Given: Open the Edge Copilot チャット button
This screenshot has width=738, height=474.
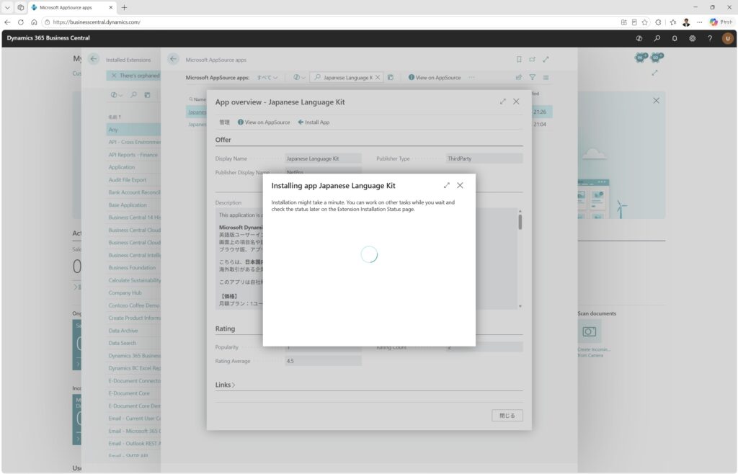Looking at the screenshot, I should [x=721, y=22].
